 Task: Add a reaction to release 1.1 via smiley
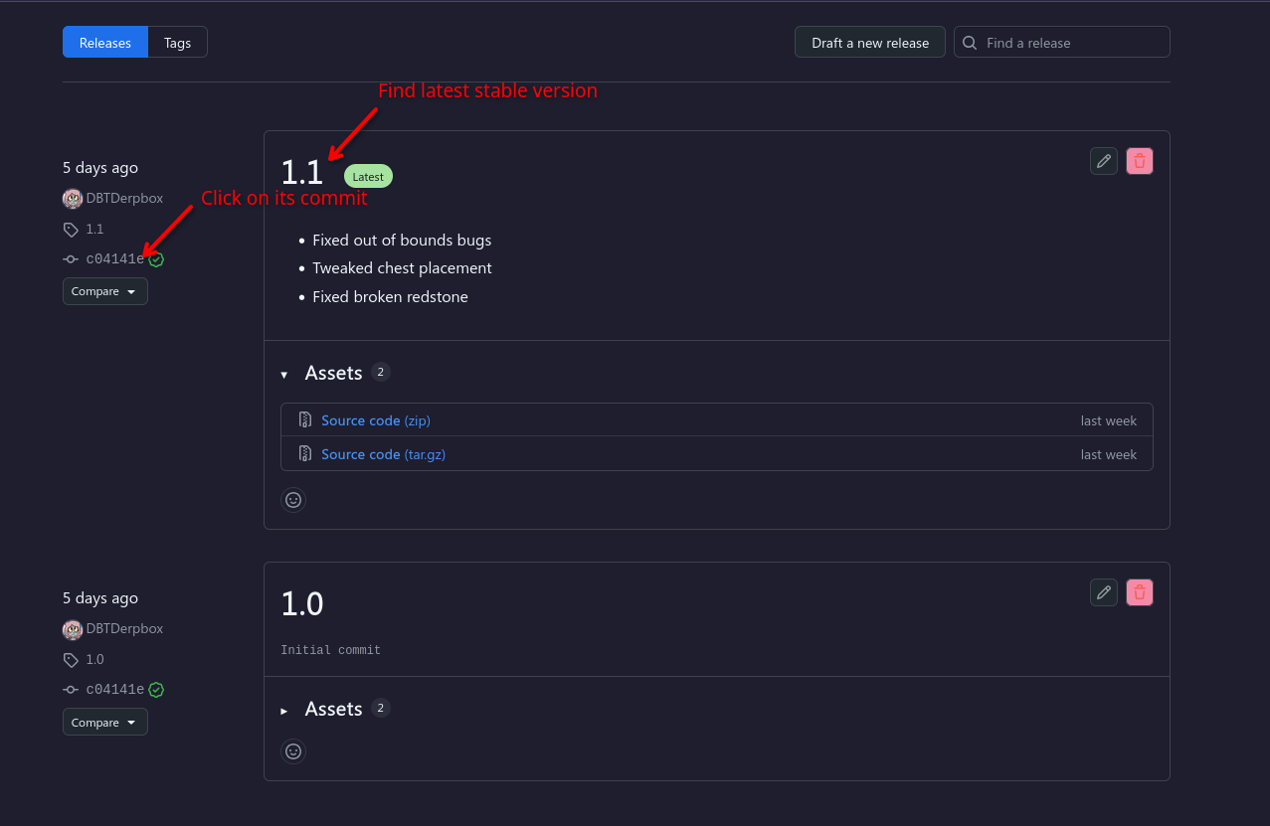(x=293, y=500)
